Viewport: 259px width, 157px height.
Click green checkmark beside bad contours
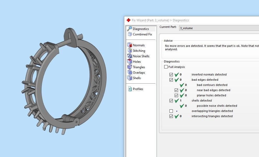pos(182,85)
